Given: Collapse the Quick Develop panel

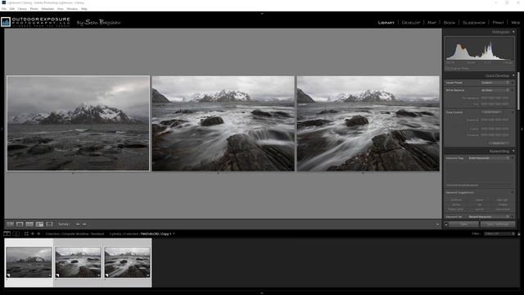Looking at the screenshot, I should pos(513,75).
